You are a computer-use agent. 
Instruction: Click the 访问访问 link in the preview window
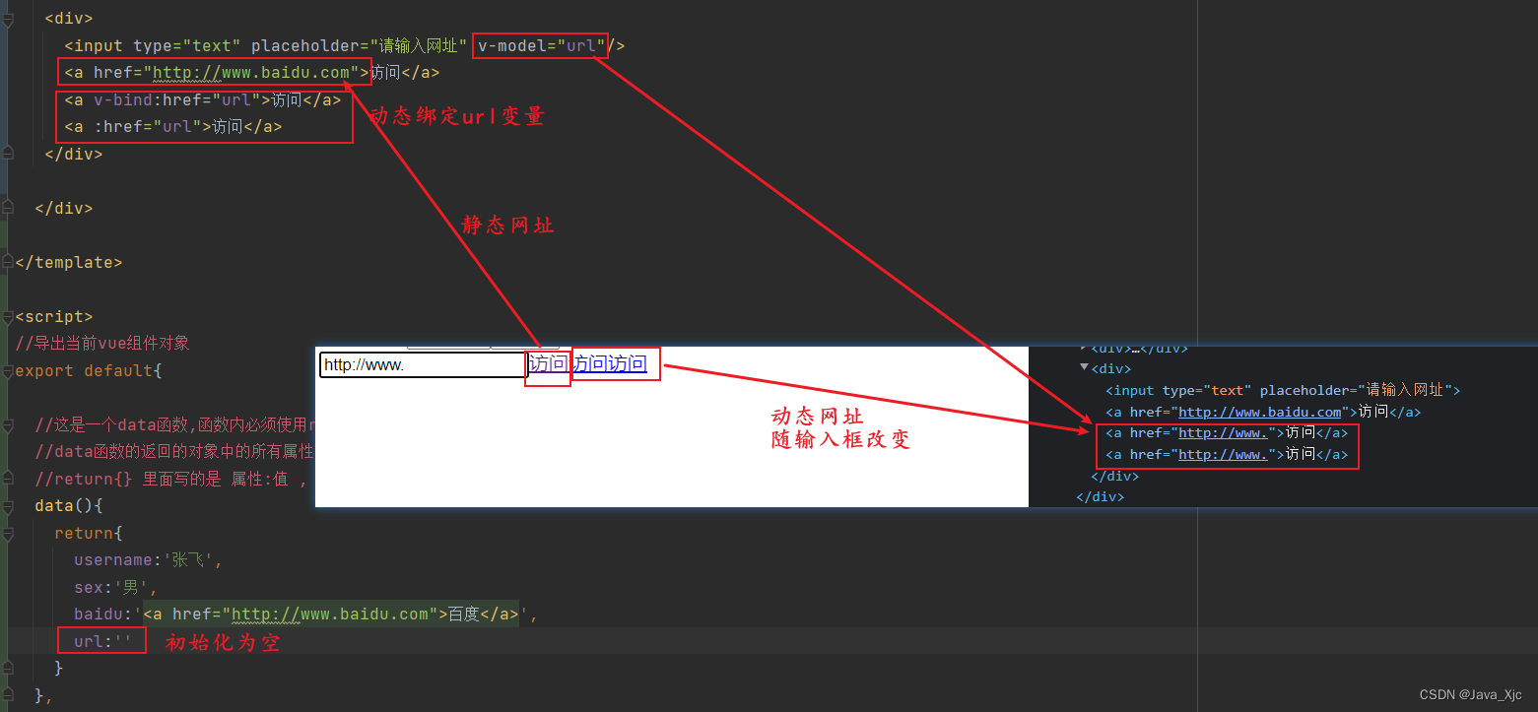point(613,363)
